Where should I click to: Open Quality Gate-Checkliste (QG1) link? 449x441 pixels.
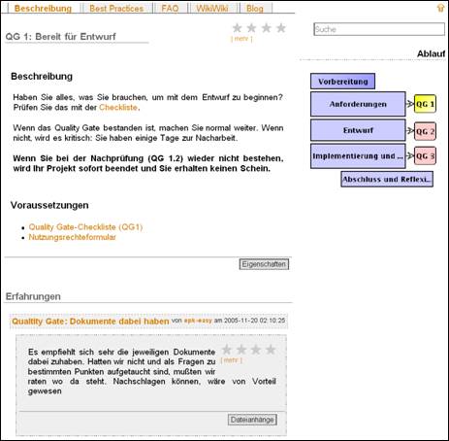[85, 227]
